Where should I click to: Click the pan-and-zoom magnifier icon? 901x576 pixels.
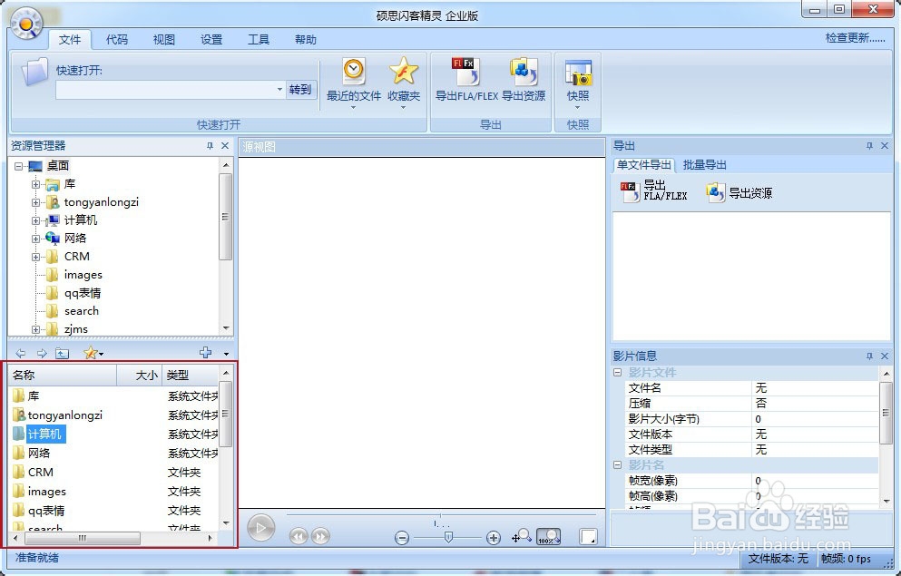click(x=524, y=537)
